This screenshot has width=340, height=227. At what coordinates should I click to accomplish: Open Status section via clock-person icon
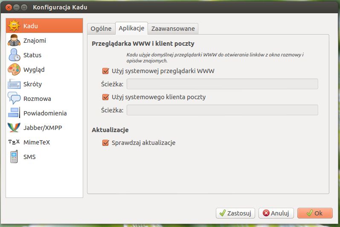click(14, 55)
